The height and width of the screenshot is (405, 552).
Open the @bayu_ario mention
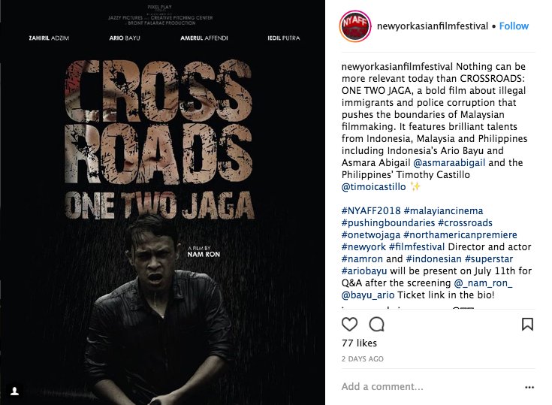(x=367, y=295)
